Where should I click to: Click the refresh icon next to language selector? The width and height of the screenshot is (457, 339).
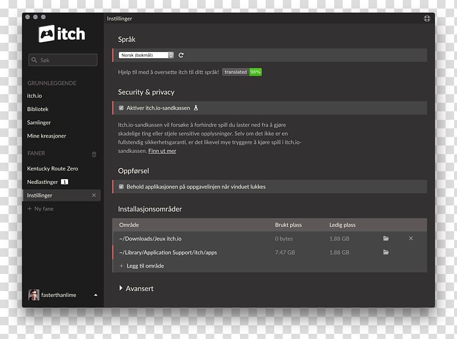click(x=181, y=55)
